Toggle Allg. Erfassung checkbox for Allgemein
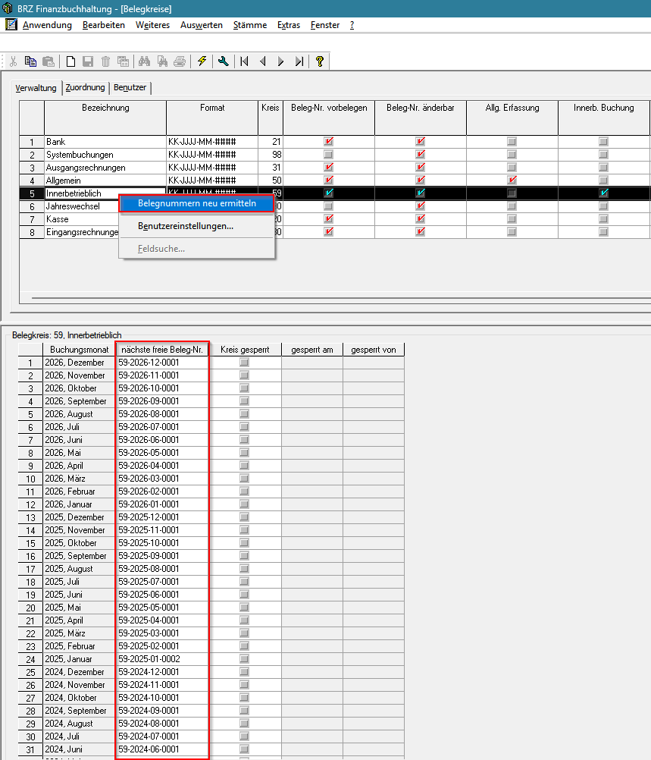Screen dimensions: 651x760 512,181
